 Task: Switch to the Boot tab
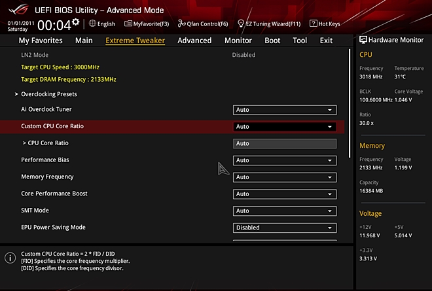point(272,41)
